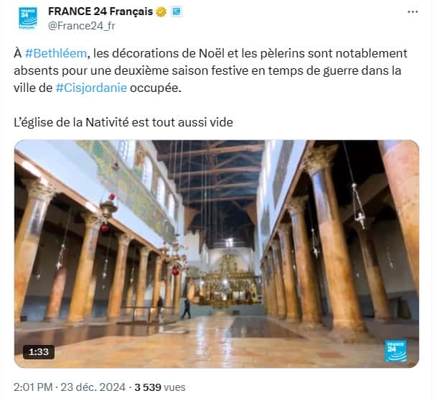Click the golden altar in the video
Screen dimensions: 442x401
point(229,281)
